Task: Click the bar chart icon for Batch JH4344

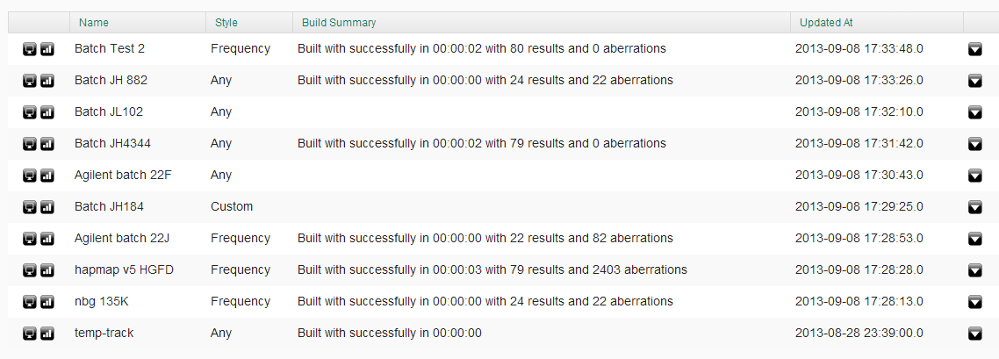Action: 47,144
